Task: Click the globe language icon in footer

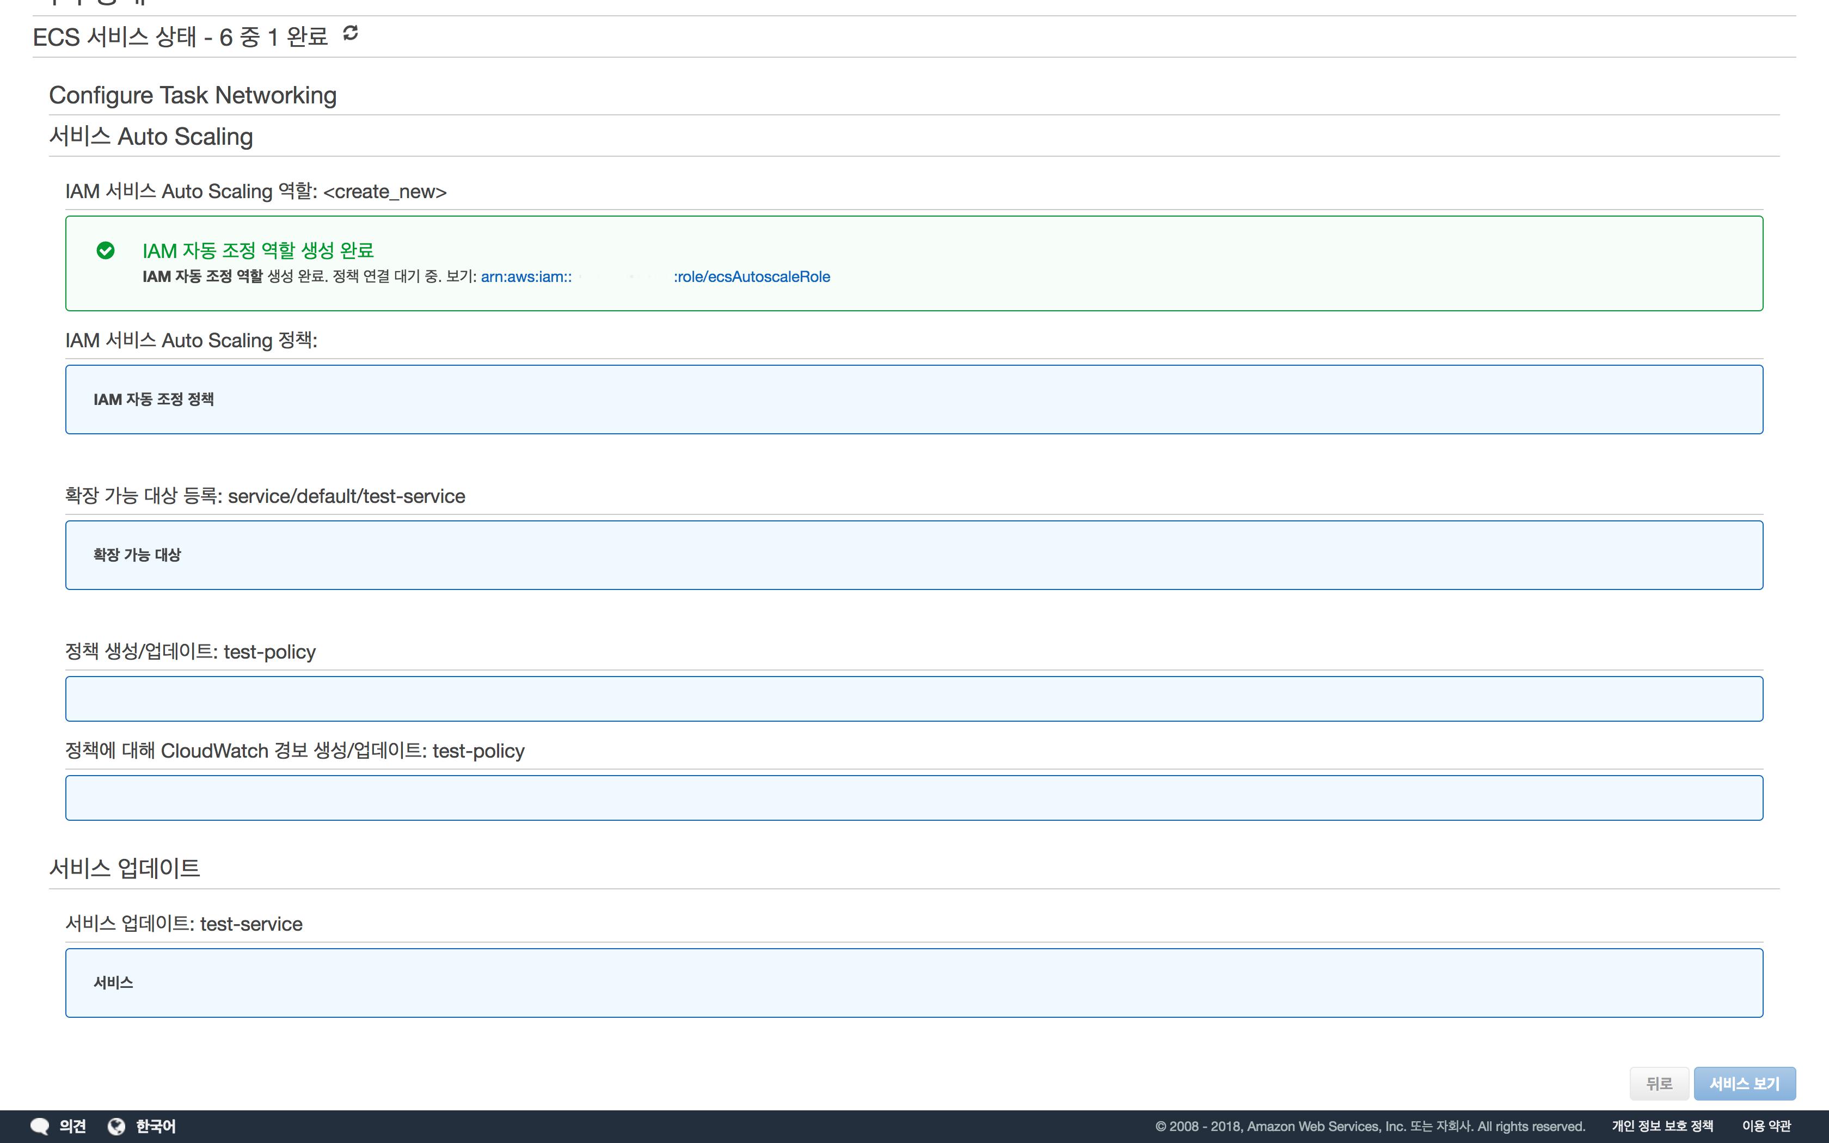Action: coord(116,1126)
